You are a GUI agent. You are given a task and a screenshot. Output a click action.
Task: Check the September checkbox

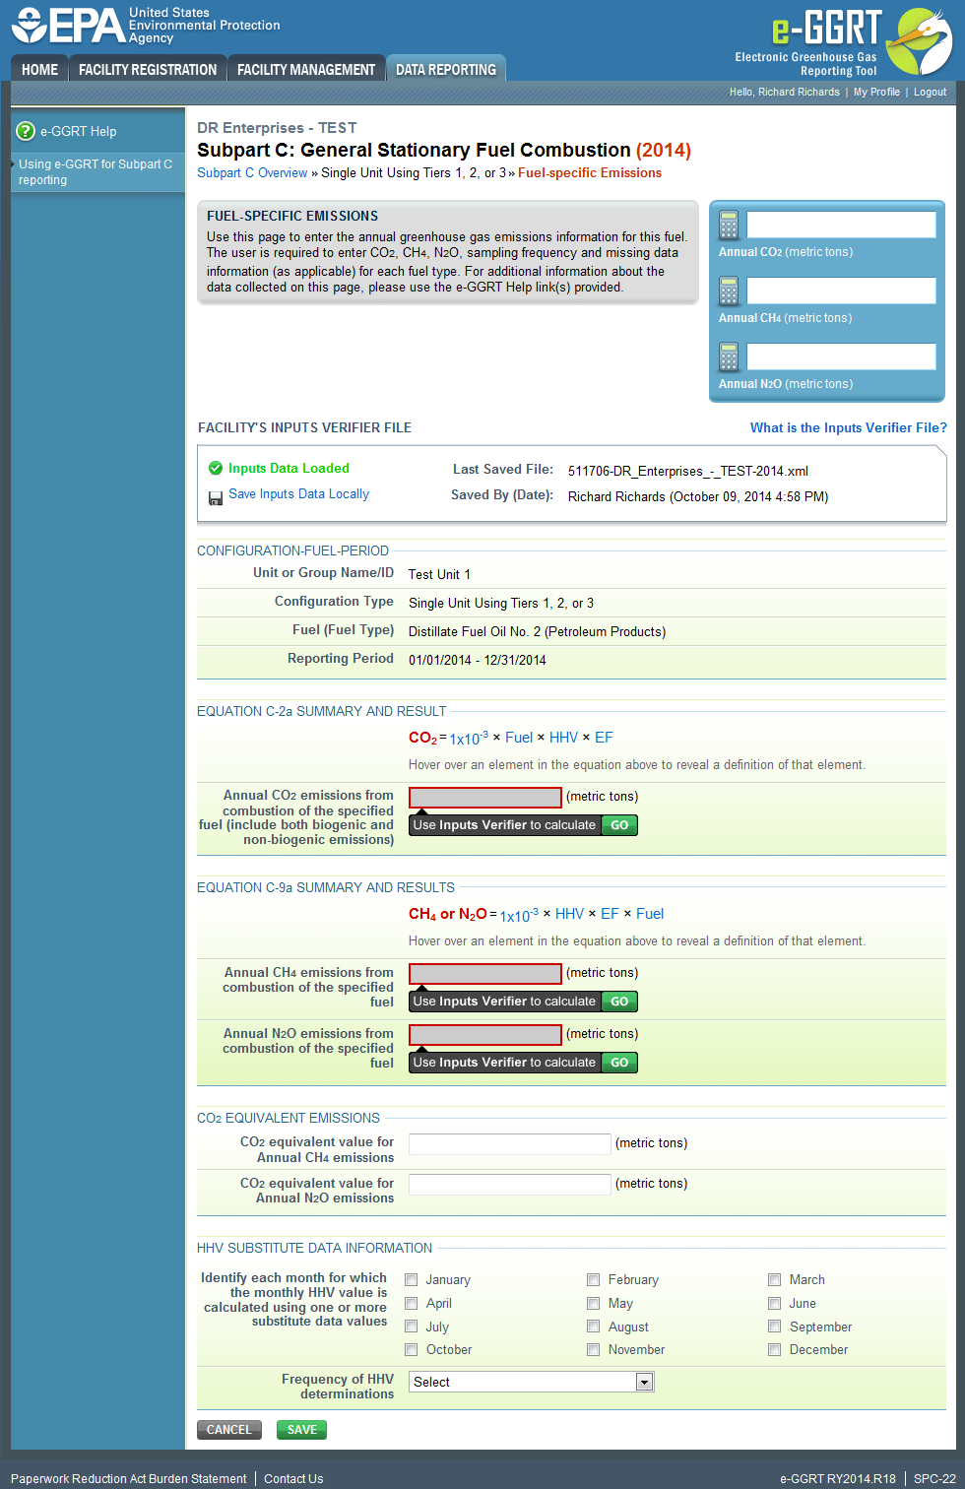(775, 1327)
